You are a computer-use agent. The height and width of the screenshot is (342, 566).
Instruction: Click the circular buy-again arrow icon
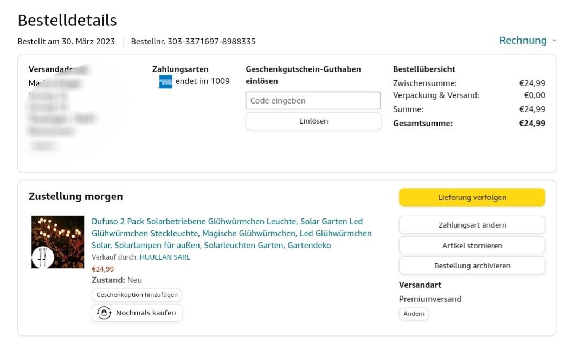[104, 313]
